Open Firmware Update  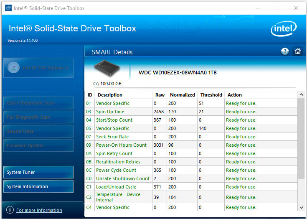(38, 145)
